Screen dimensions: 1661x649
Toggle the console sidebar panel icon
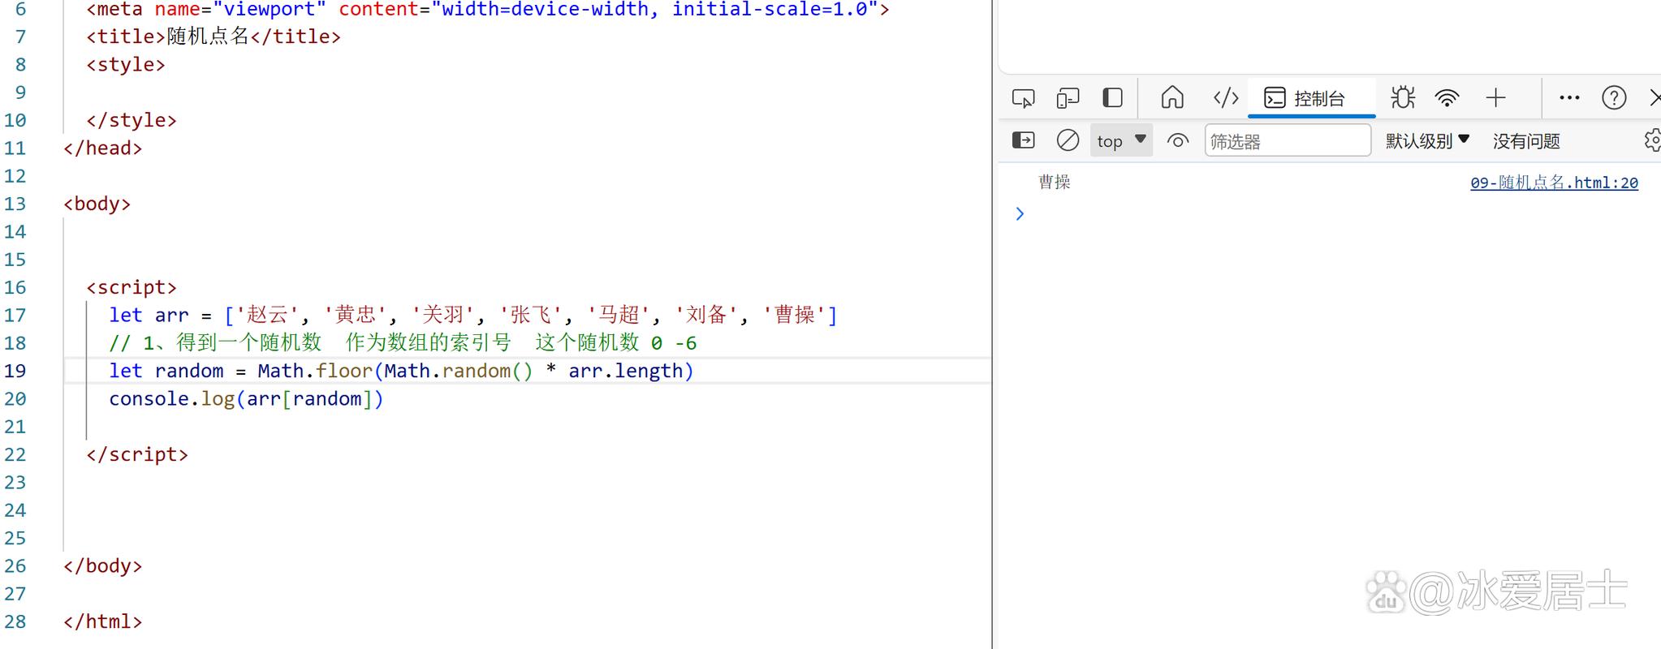(1024, 140)
